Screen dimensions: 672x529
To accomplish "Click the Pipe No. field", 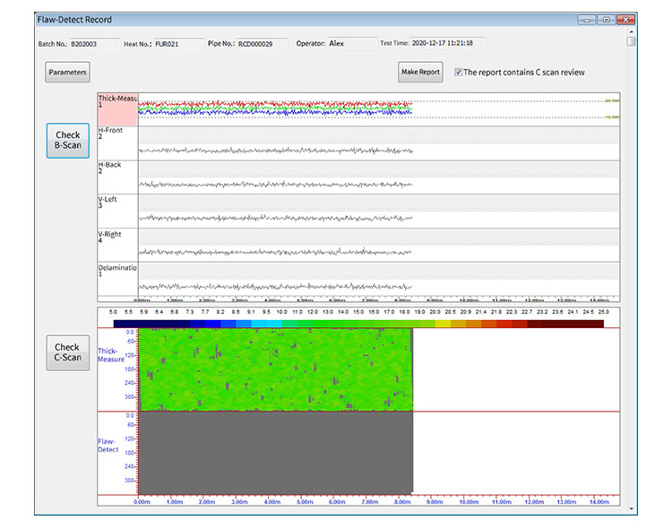I will [262, 43].
